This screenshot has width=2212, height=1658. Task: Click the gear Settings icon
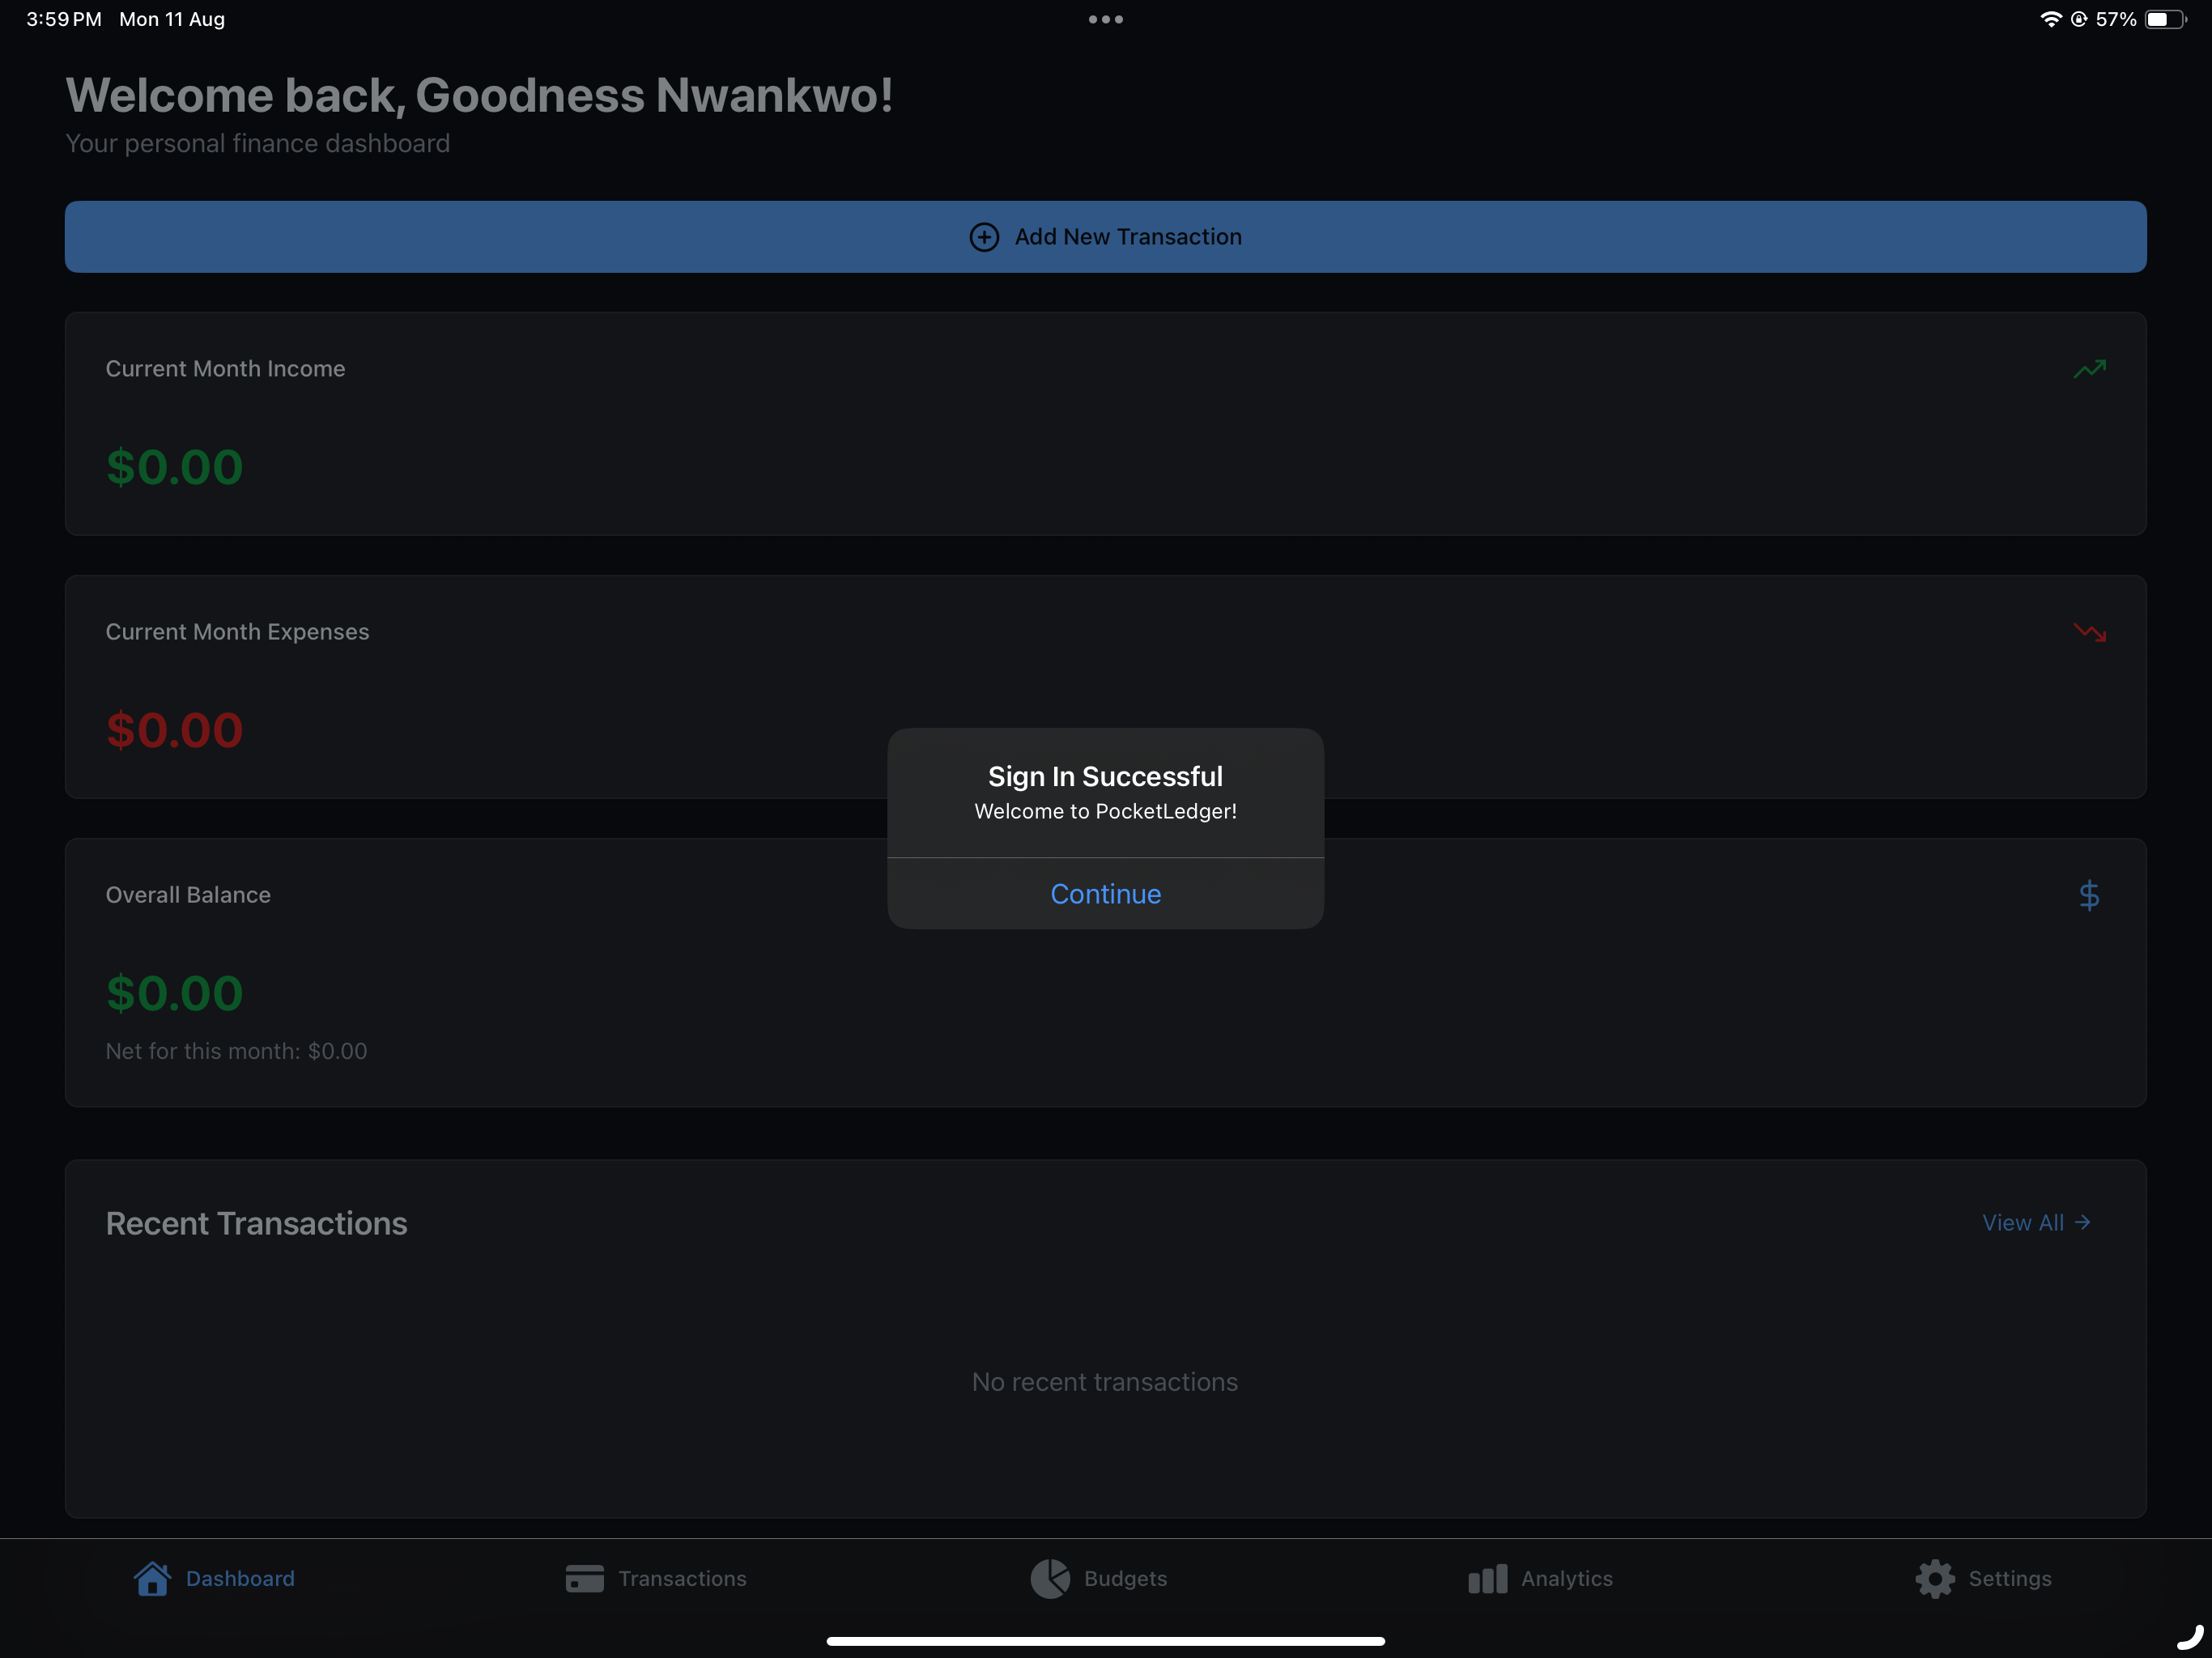coord(1935,1578)
